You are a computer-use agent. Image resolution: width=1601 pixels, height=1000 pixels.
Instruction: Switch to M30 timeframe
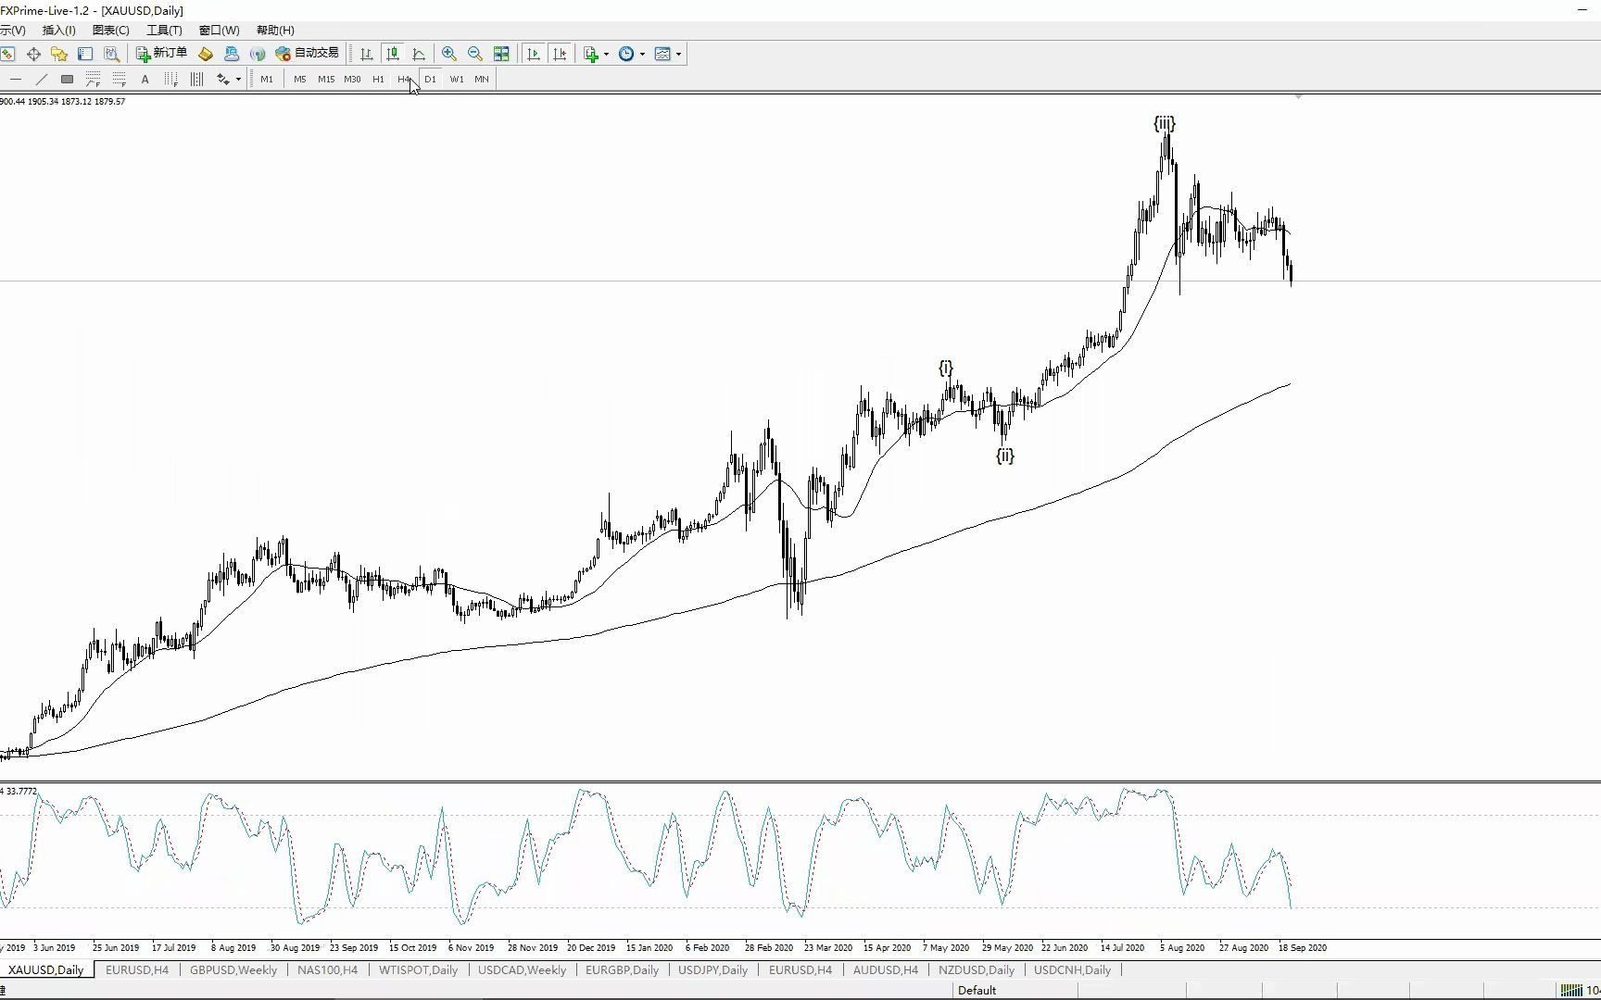352,79
